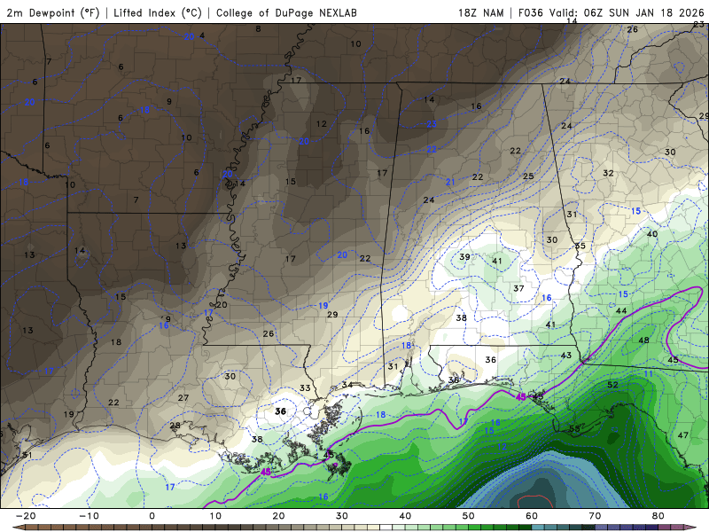Click the '80' color scale label

[658, 516]
